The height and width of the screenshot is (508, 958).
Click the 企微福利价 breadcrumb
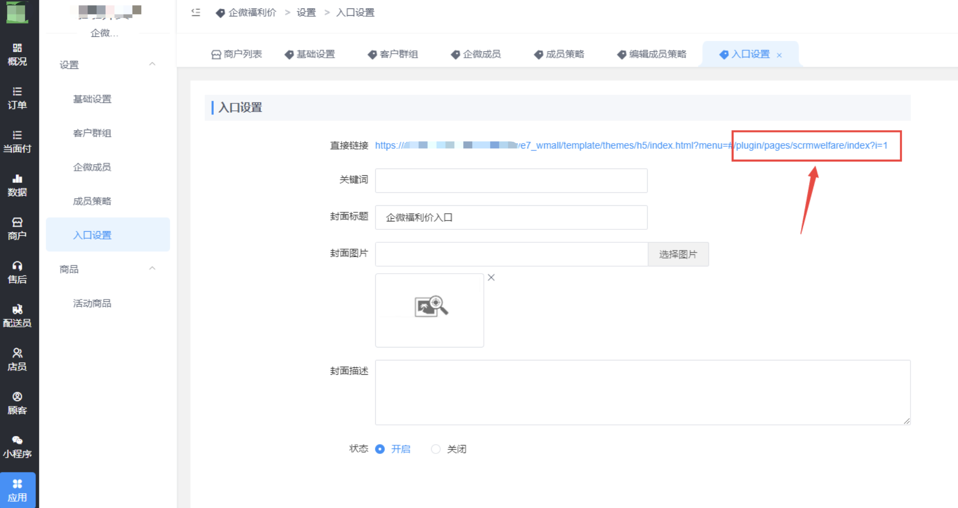(246, 13)
